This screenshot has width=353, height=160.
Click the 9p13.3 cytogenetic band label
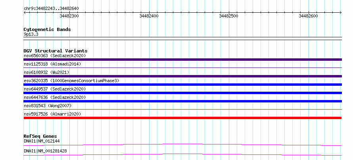point(31,35)
